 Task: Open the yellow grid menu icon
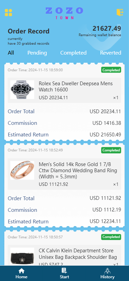point(8,13)
